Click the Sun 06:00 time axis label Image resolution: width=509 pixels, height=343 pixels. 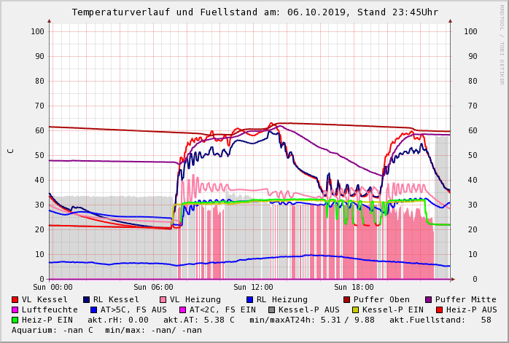tap(152, 288)
